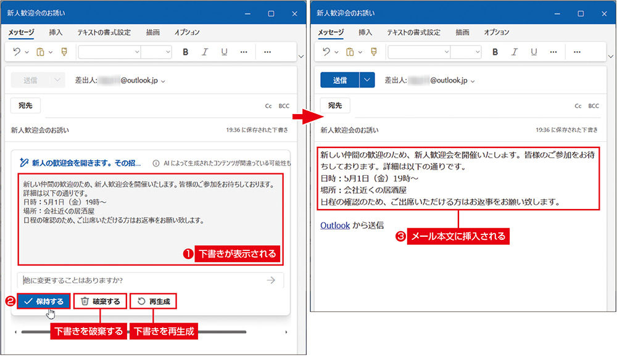617x357 pixels.
Task: Enable the BCC field
Action: click(x=284, y=105)
